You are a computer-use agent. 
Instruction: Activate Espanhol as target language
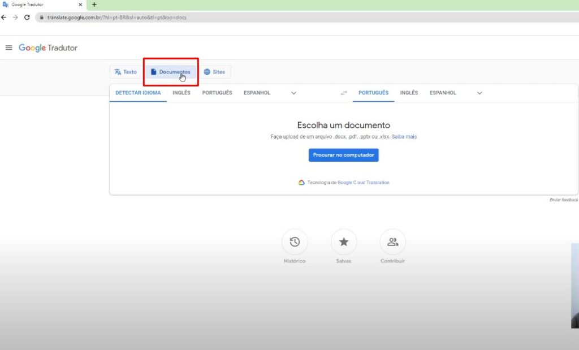pyautogui.click(x=443, y=93)
